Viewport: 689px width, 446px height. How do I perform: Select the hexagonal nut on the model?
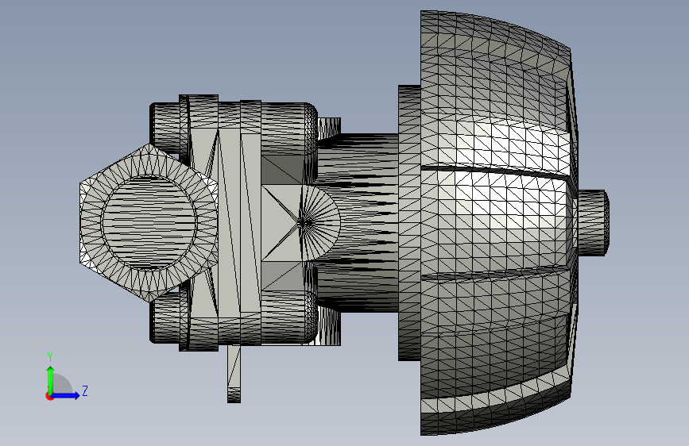click(149, 223)
